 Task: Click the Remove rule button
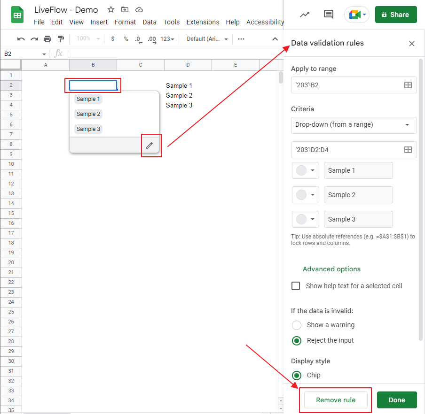click(x=336, y=400)
